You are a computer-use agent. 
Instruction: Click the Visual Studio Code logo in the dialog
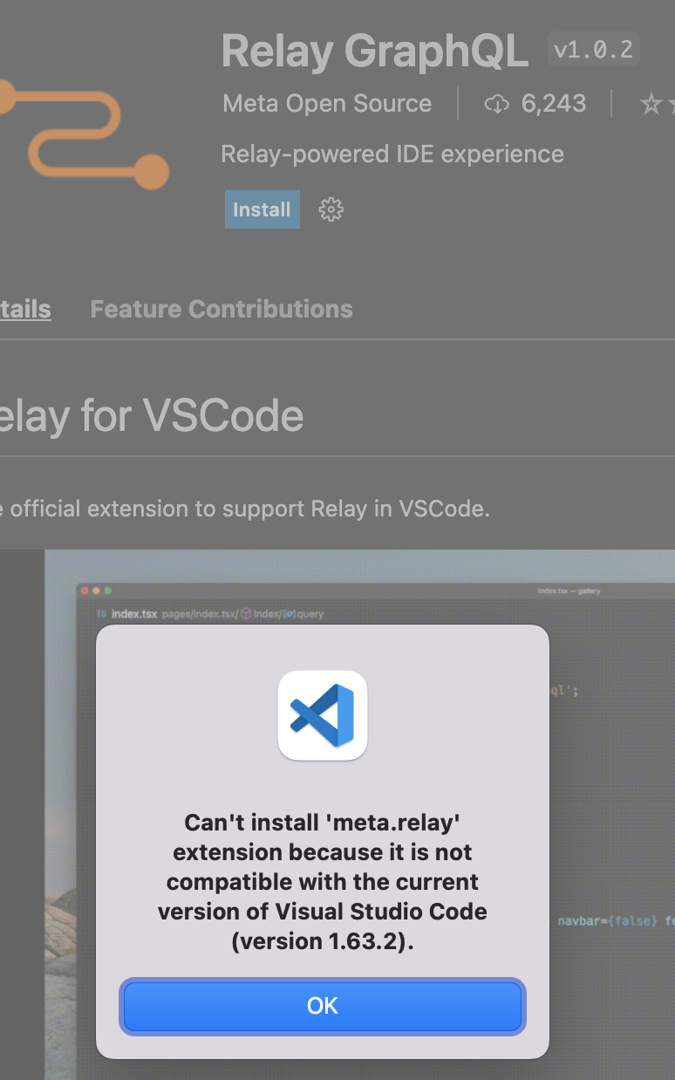point(323,714)
